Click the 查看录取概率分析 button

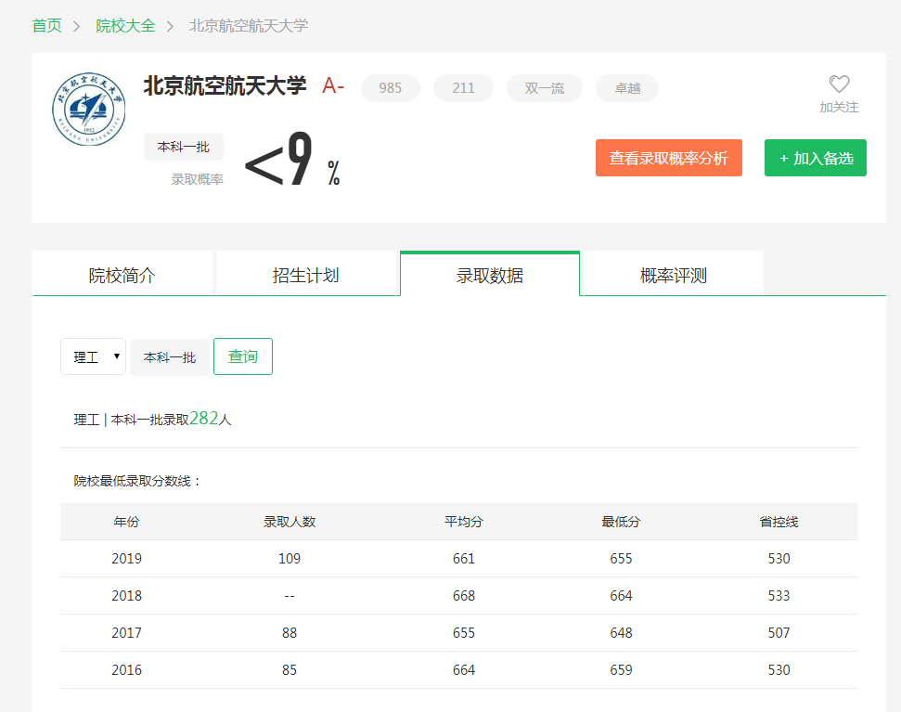[x=669, y=158]
